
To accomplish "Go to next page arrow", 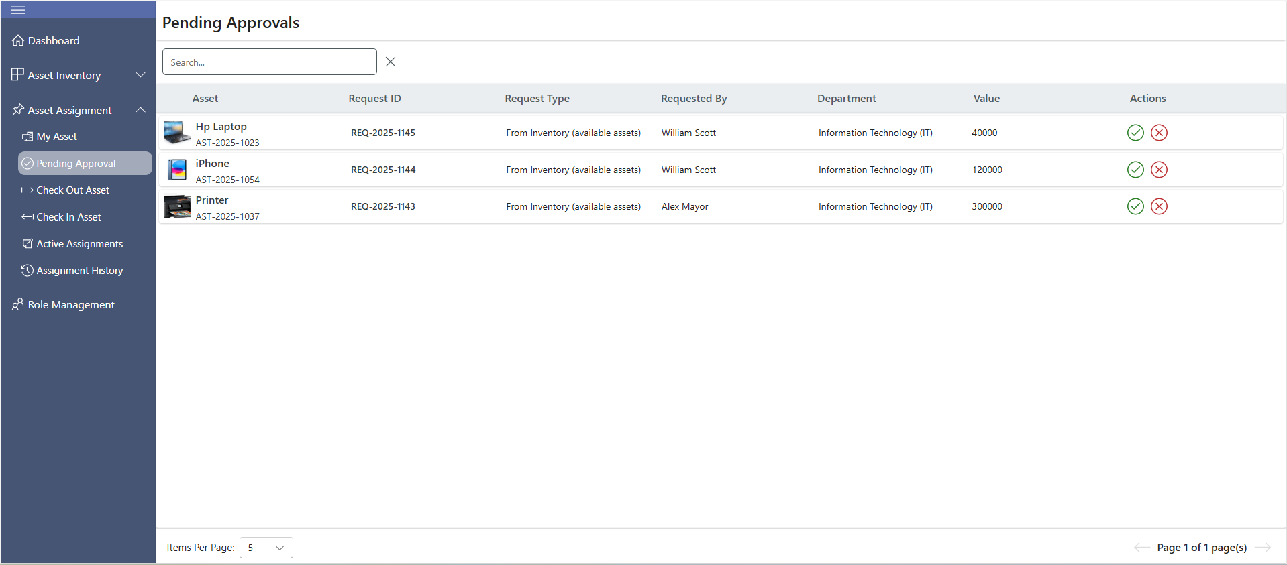I will [1263, 548].
